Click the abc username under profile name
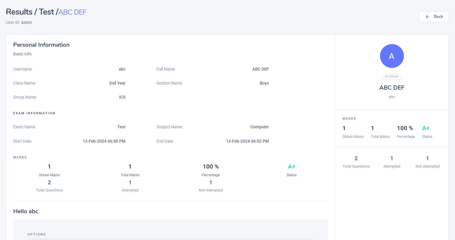 tap(392, 97)
